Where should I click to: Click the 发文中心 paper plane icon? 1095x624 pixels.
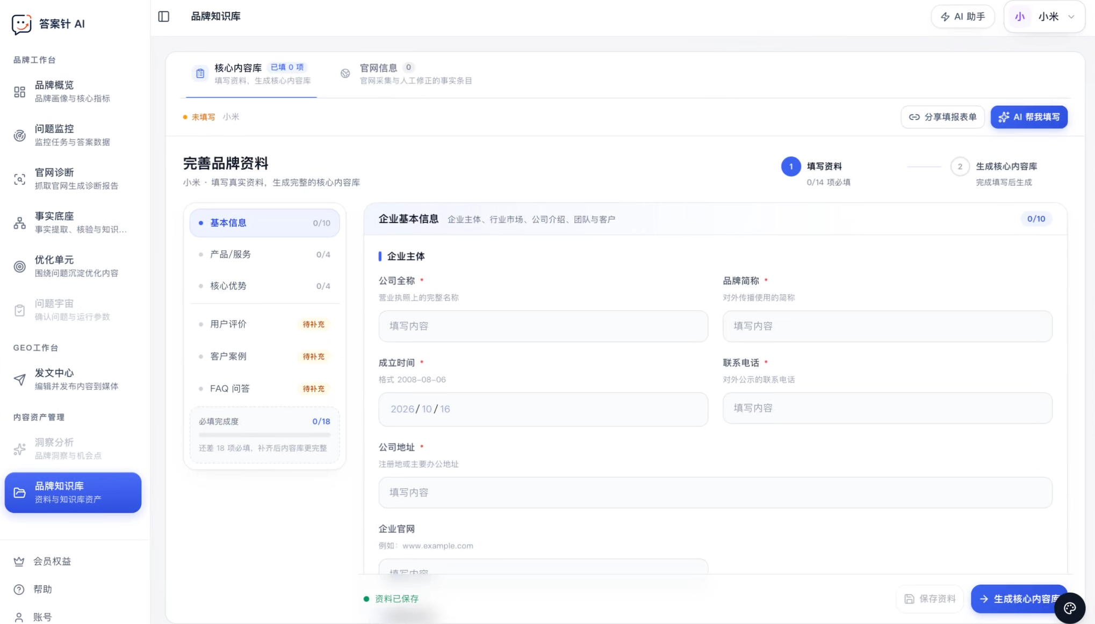[20, 379]
